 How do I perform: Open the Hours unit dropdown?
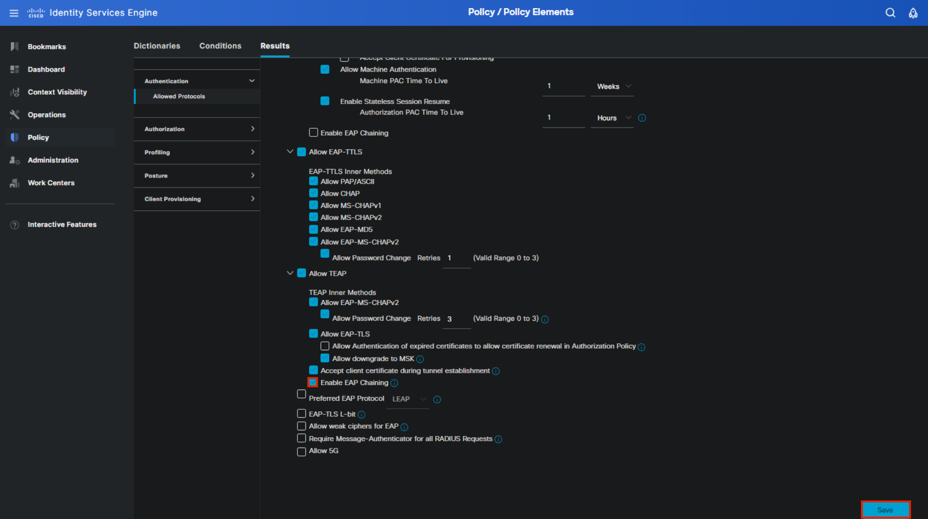(x=612, y=118)
